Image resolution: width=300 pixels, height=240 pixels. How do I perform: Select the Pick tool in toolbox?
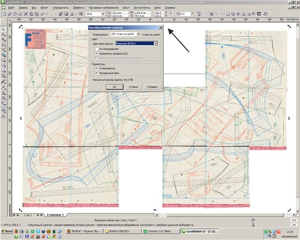(3, 29)
